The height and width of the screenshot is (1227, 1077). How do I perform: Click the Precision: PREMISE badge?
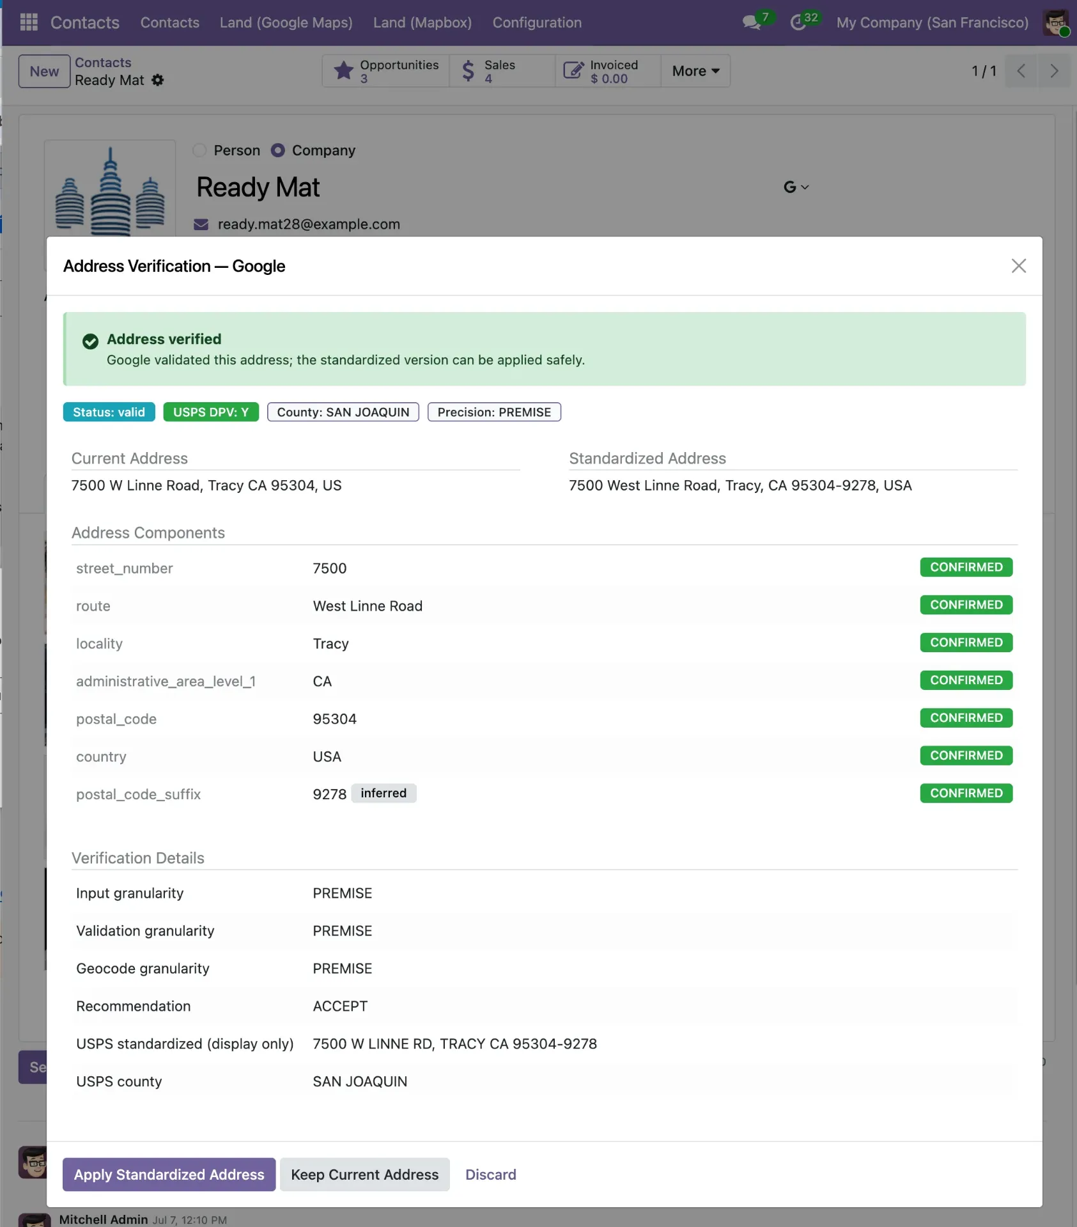tap(494, 412)
